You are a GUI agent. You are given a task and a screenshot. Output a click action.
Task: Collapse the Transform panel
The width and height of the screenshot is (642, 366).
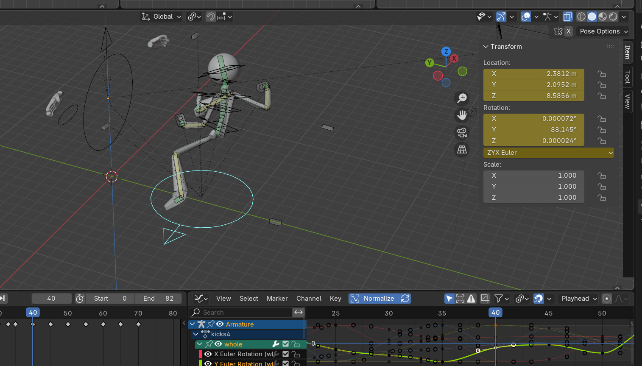(x=486, y=47)
